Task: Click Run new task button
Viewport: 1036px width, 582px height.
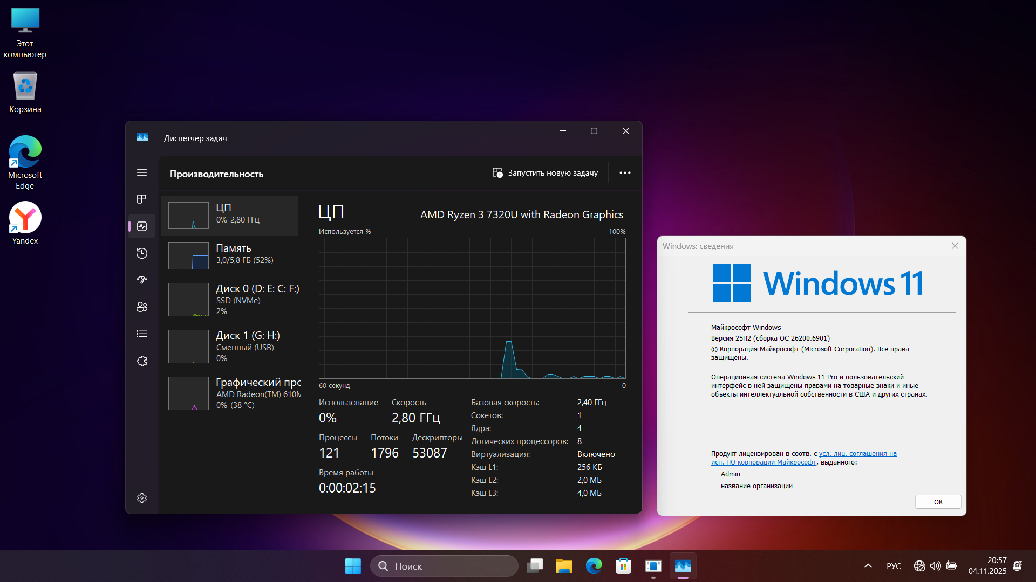Action: coord(545,172)
